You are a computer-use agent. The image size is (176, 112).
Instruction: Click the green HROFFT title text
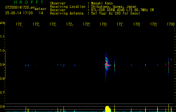pyautogui.click(x=29, y=2)
